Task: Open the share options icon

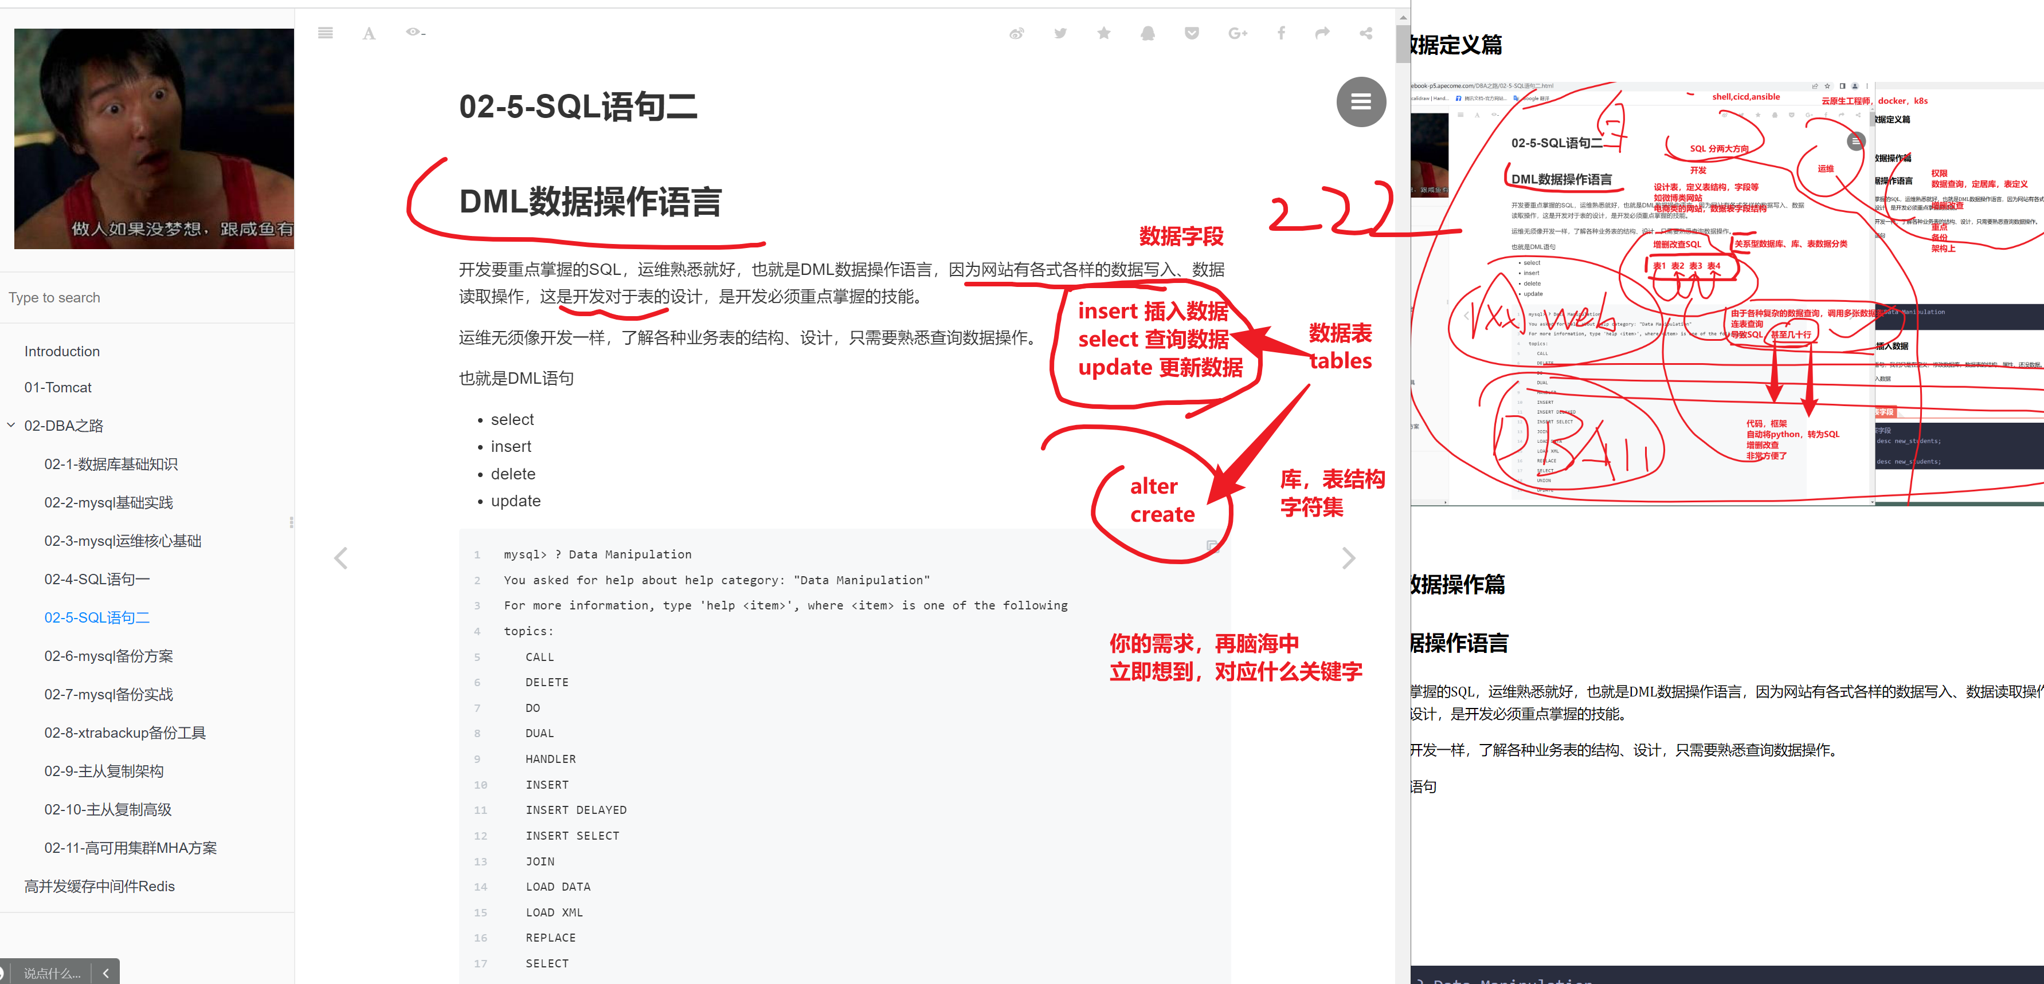Action: [1365, 33]
